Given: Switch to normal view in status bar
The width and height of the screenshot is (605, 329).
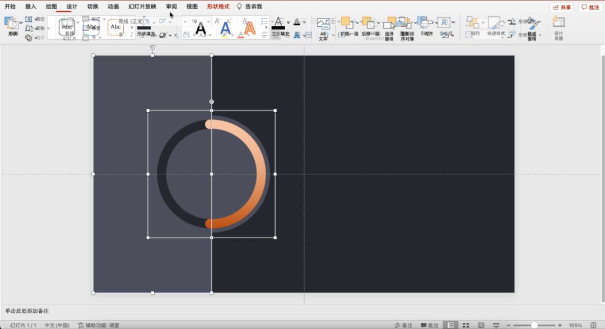Looking at the screenshot, I should [x=450, y=326].
